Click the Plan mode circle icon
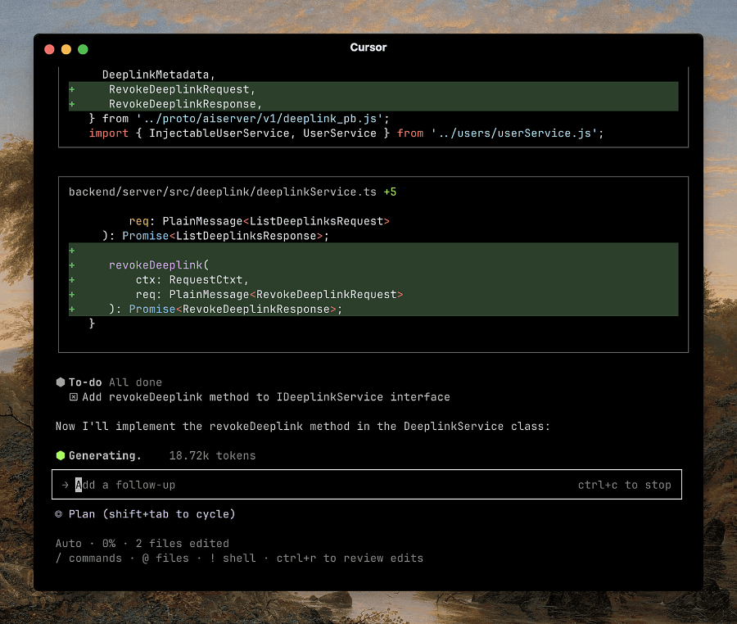 (x=59, y=514)
